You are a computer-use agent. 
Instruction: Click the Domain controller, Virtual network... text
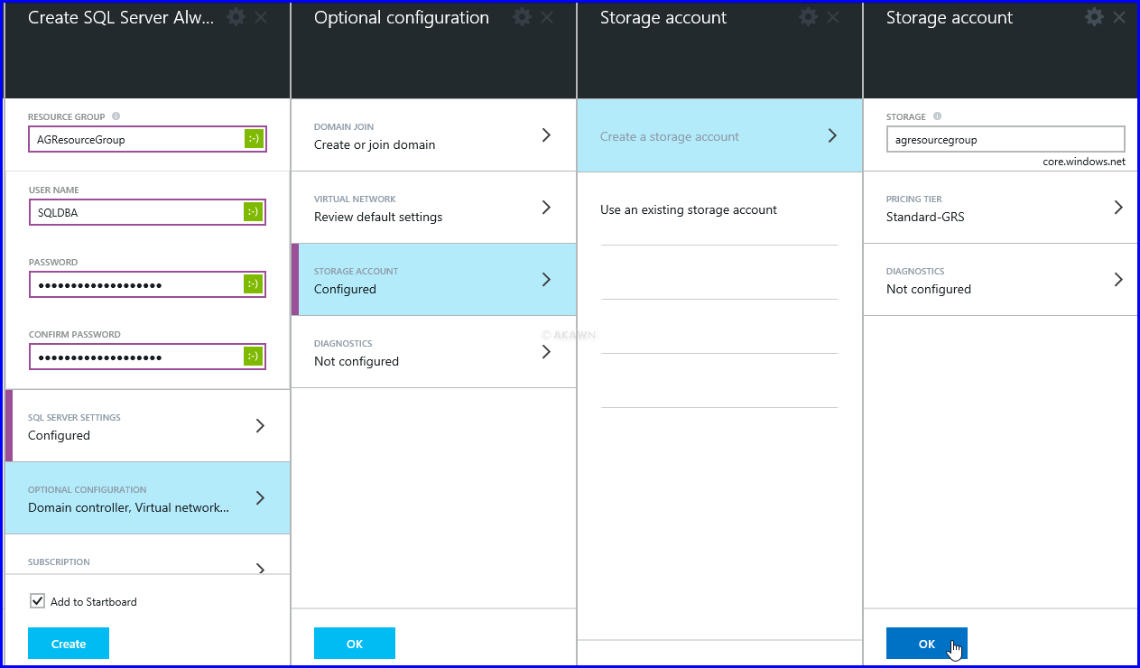pyautogui.click(x=128, y=507)
